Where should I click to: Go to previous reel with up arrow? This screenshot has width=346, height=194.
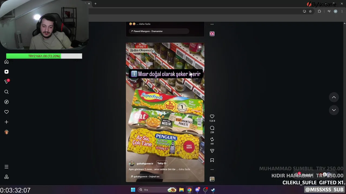[x=334, y=97]
